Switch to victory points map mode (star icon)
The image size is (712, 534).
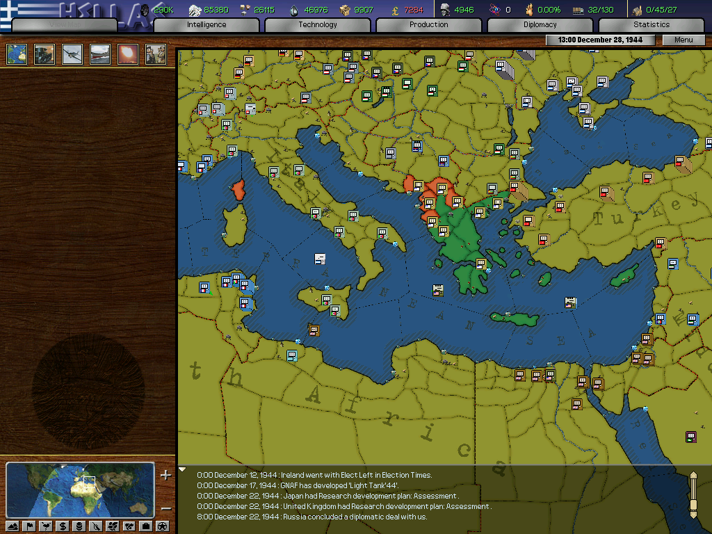[162, 526]
